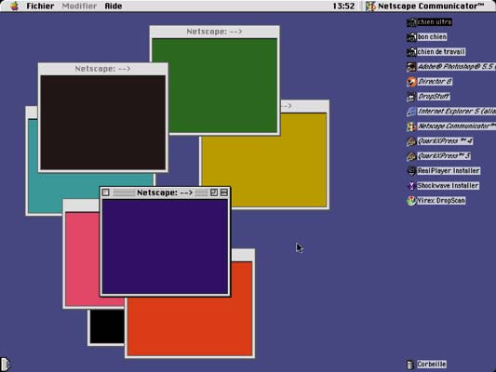Click the 'Corbeille' label text

(x=432, y=365)
